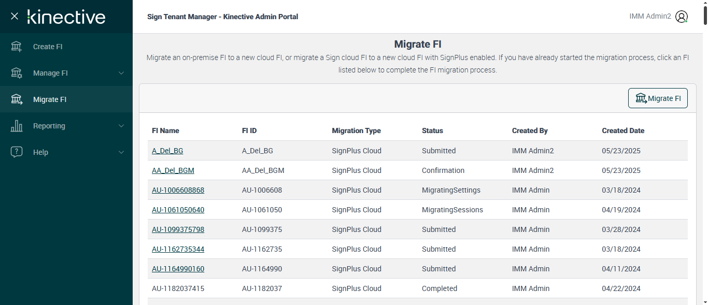708x305 pixels.
Task: Open the AA_Del_BGM migration link
Action: coord(173,170)
